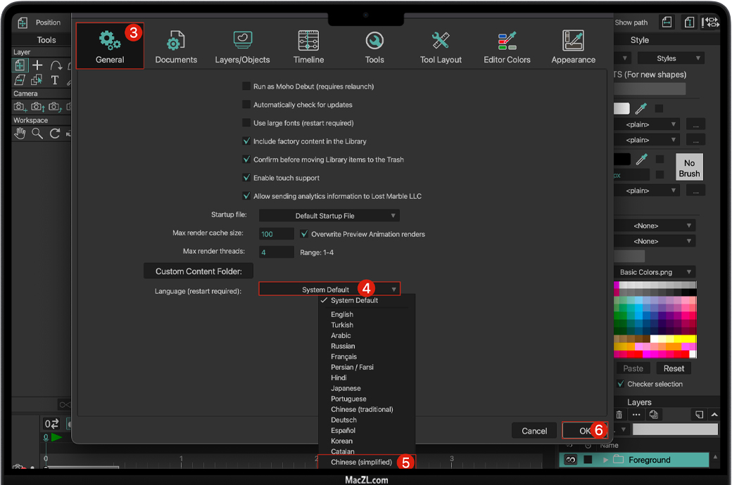Click the Custom Content Folder button
The width and height of the screenshot is (732, 485).
click(x=198, y=271)
